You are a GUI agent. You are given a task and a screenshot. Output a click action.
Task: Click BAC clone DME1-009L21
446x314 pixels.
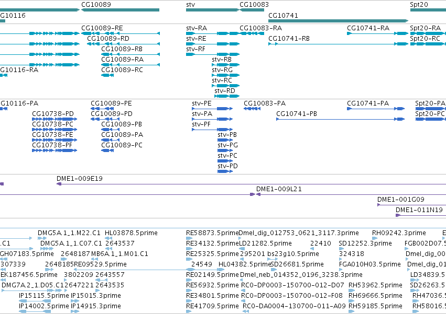tap(351, 194)
